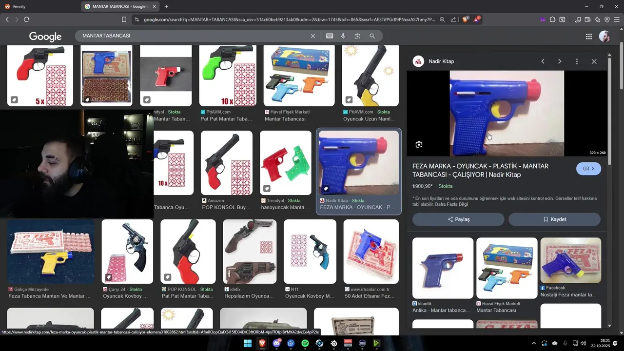
Task: Switch to the Vernity tab
Action: 39,6
